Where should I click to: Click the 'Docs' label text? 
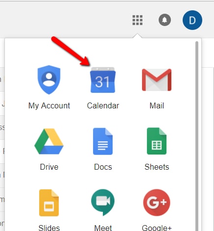103,167
